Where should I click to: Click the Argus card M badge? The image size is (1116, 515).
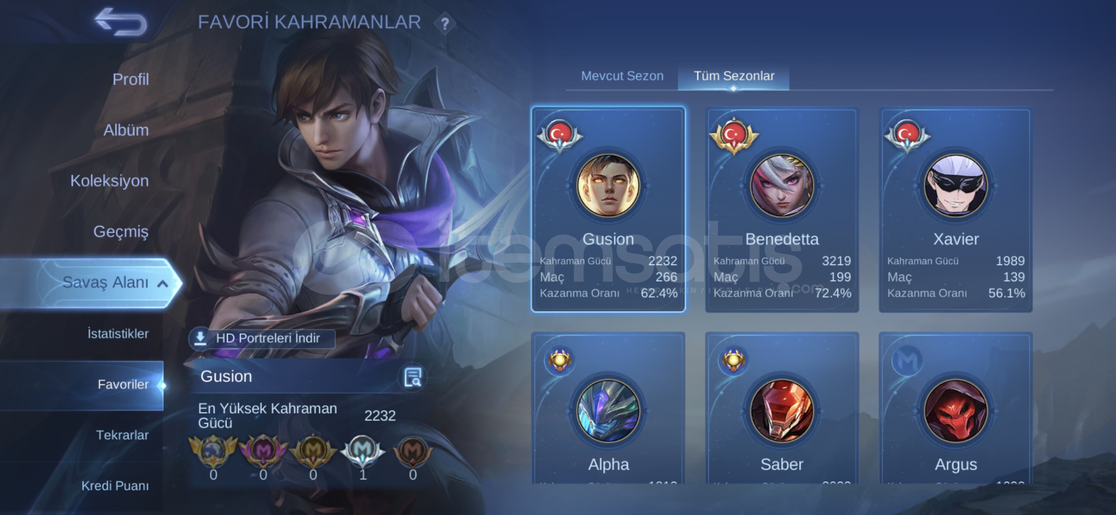(907, 360)
